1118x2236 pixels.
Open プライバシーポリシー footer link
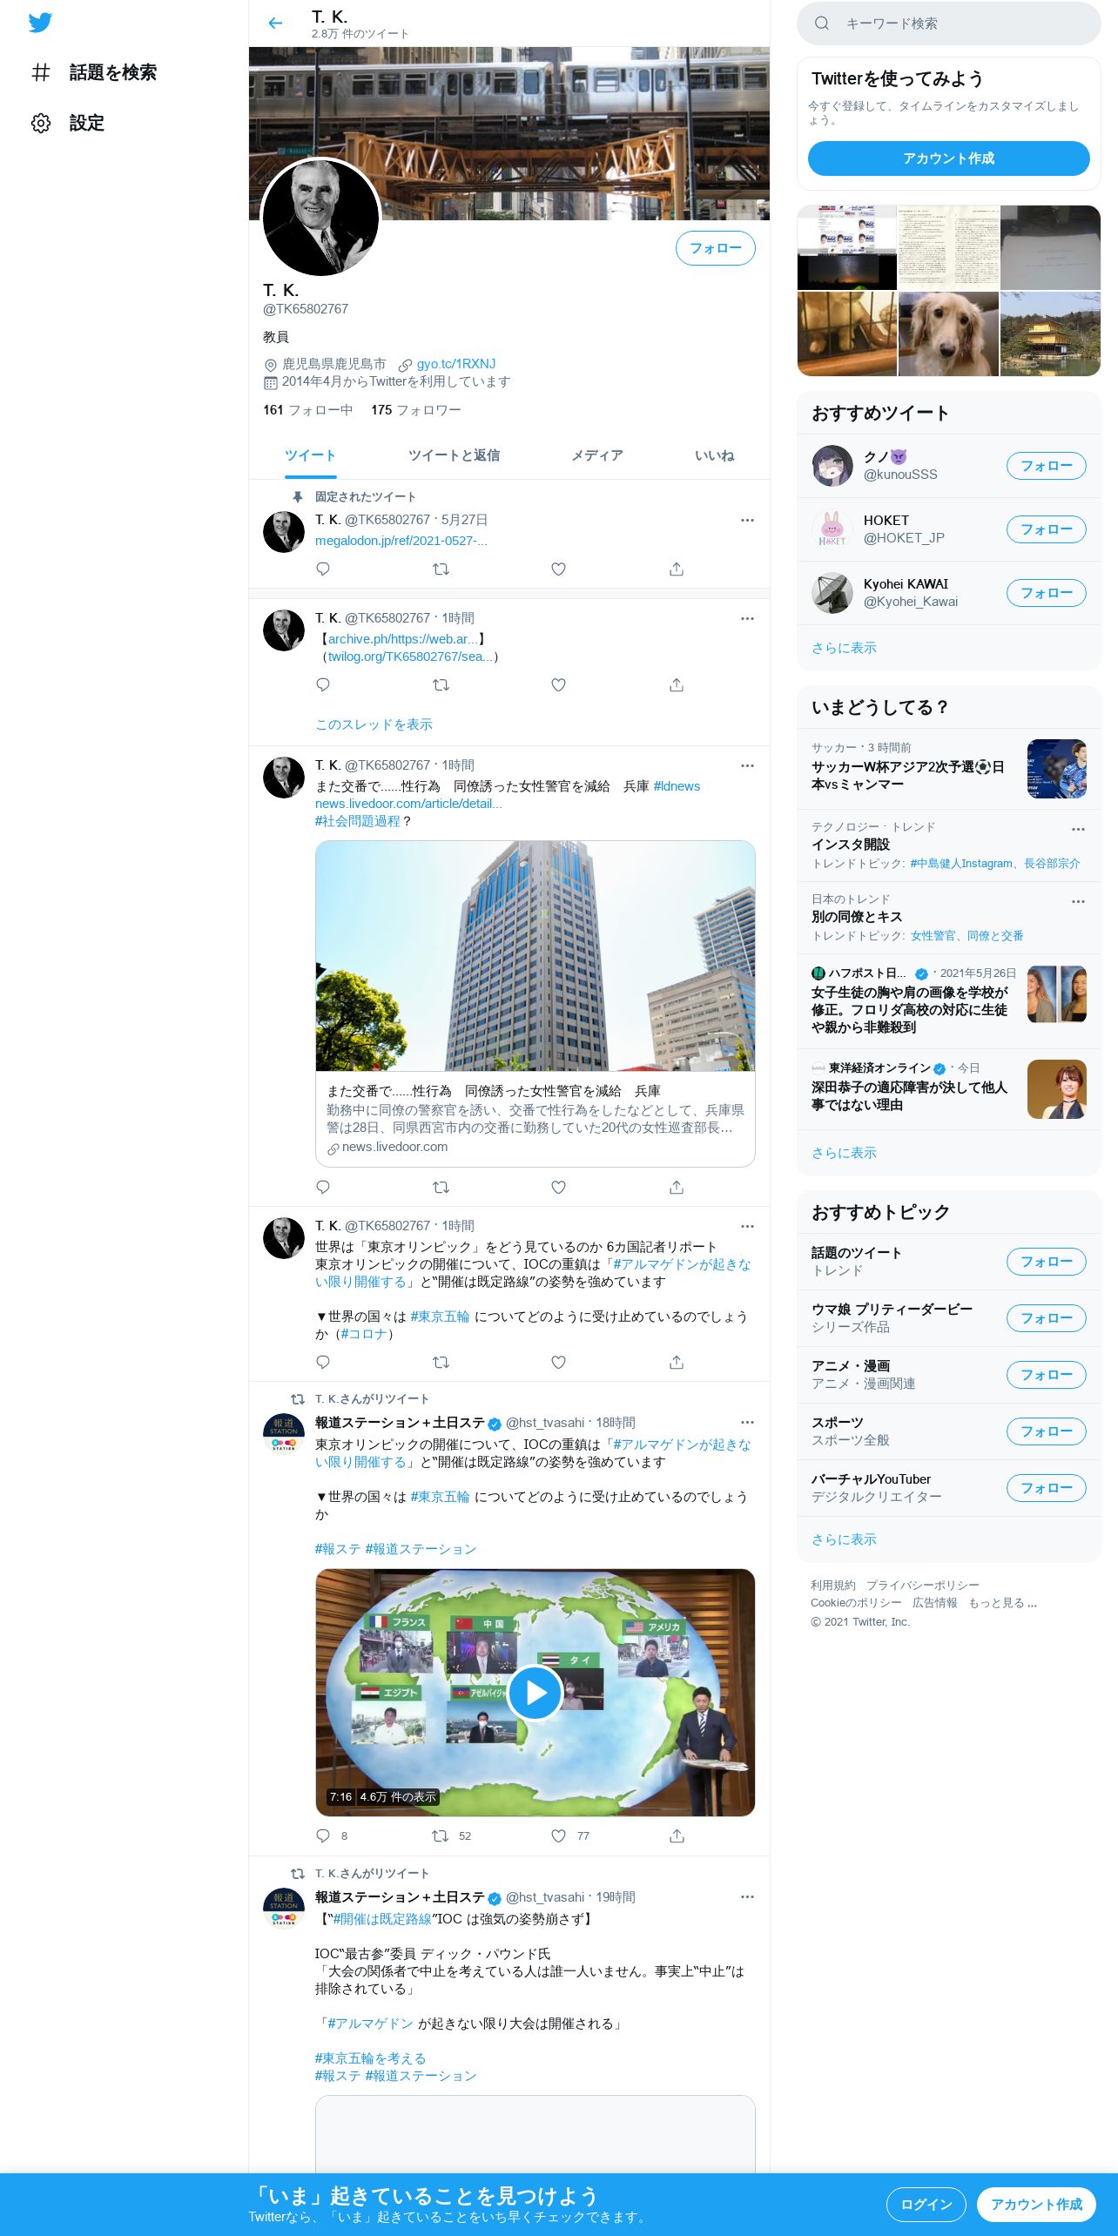click(x=922, y=1586)
